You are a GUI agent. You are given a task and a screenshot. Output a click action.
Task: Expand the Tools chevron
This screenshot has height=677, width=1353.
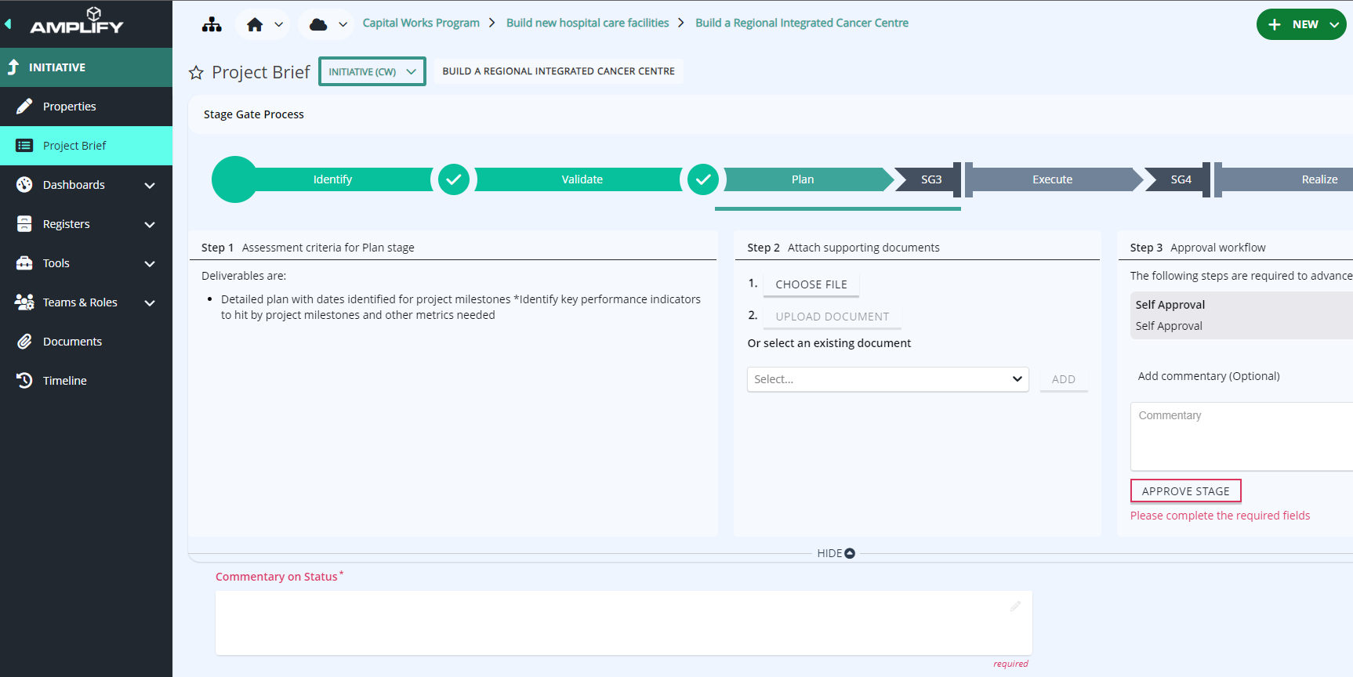150,264
